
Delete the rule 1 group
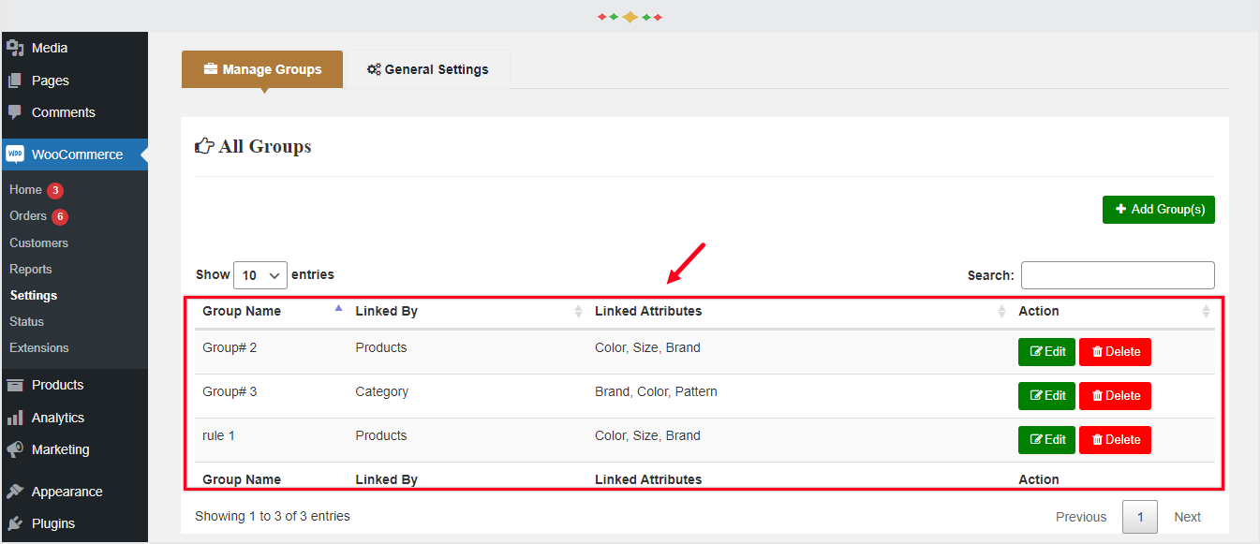tap(1115, 440)
